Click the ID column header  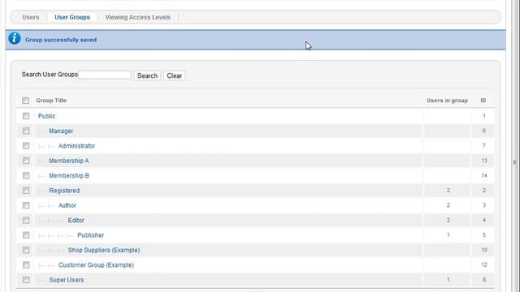click(x=483, y=101)
